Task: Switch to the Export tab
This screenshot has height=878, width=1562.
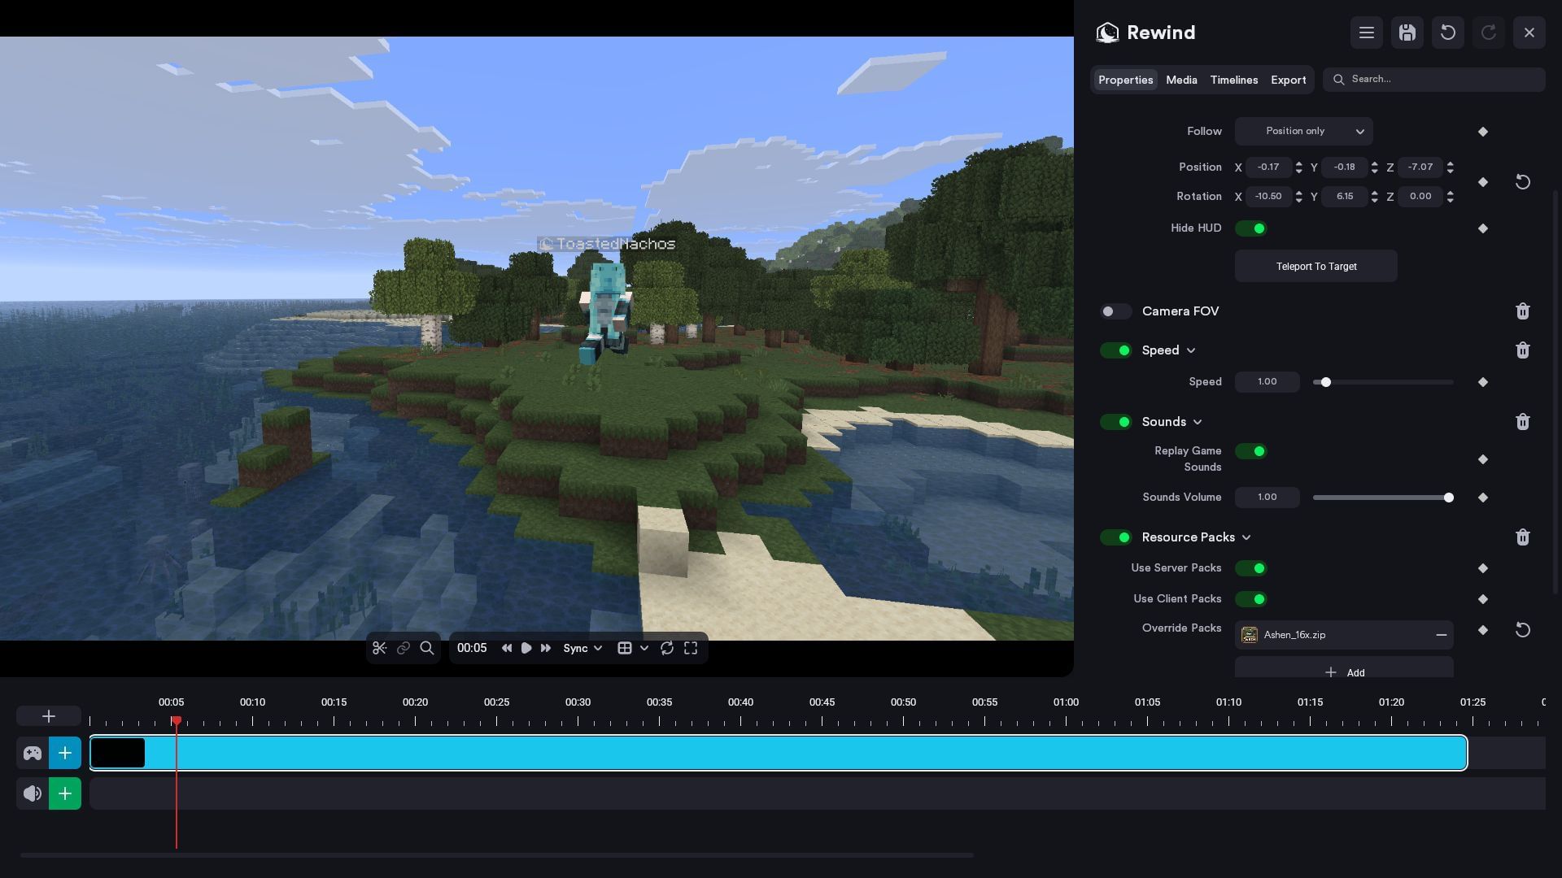Action: click(1288, 80)
